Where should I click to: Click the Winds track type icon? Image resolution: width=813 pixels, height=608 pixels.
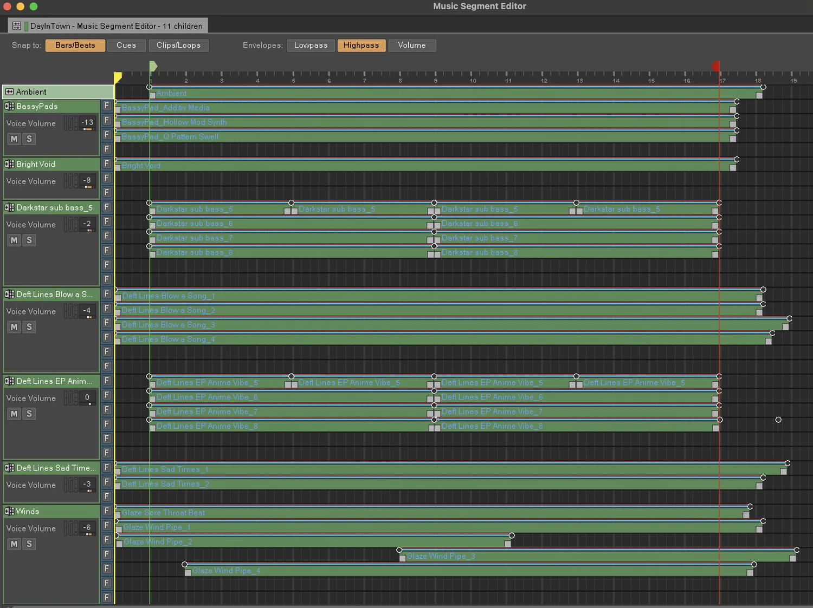coord(9,511)
